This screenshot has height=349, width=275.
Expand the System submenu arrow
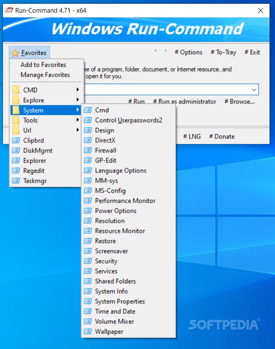(77, 110)
